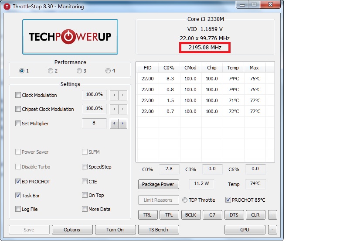Launch TS Bench
357x241 pixels.
[159, 230]
